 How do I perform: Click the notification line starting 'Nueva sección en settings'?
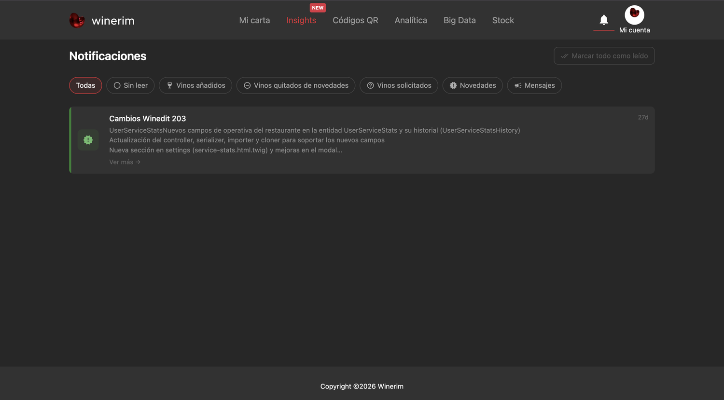pyautogui.click(x=225, y=150)
